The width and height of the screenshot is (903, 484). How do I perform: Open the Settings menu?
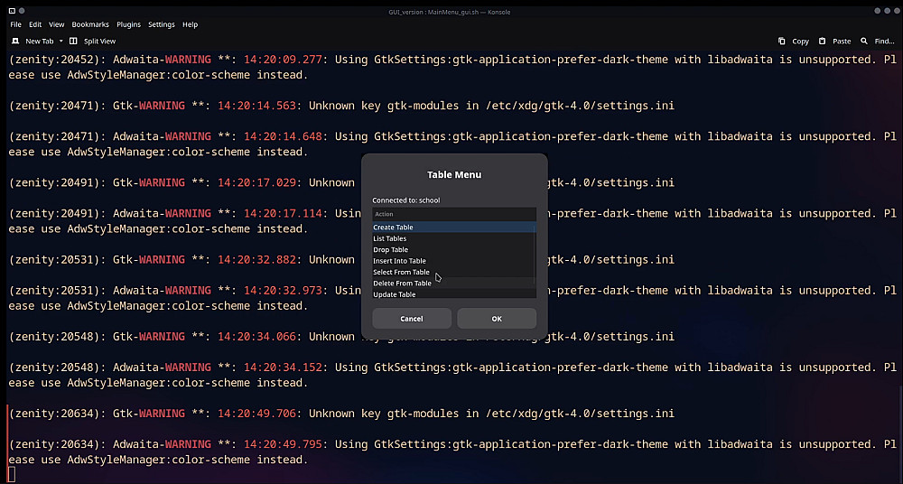162,24
